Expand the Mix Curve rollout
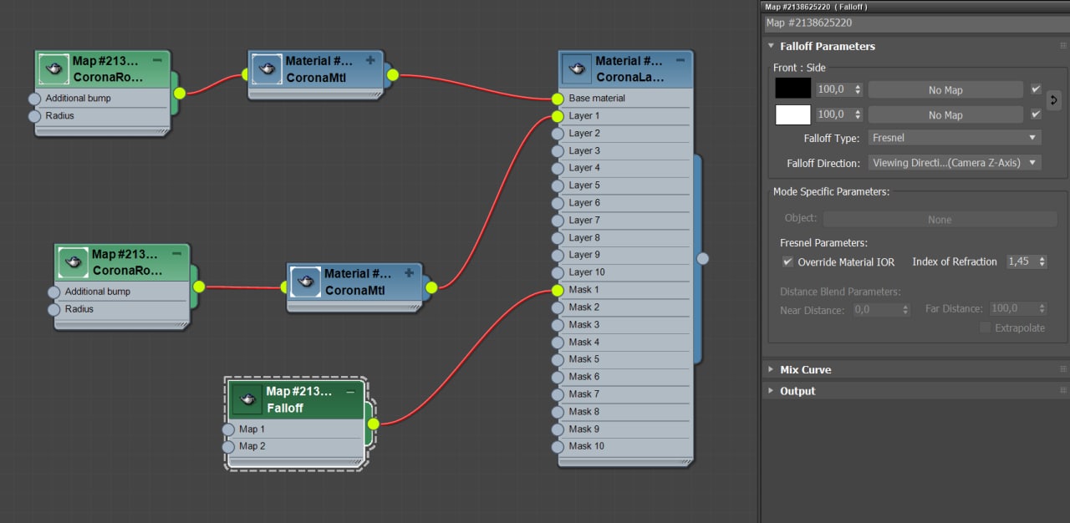This screenshot has height=523, width=1070. tap(771, 369)
